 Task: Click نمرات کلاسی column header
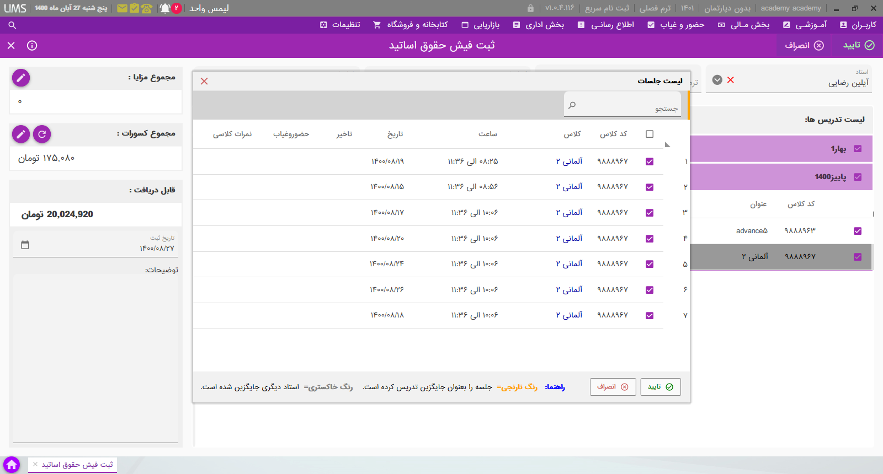pos(232,134)
